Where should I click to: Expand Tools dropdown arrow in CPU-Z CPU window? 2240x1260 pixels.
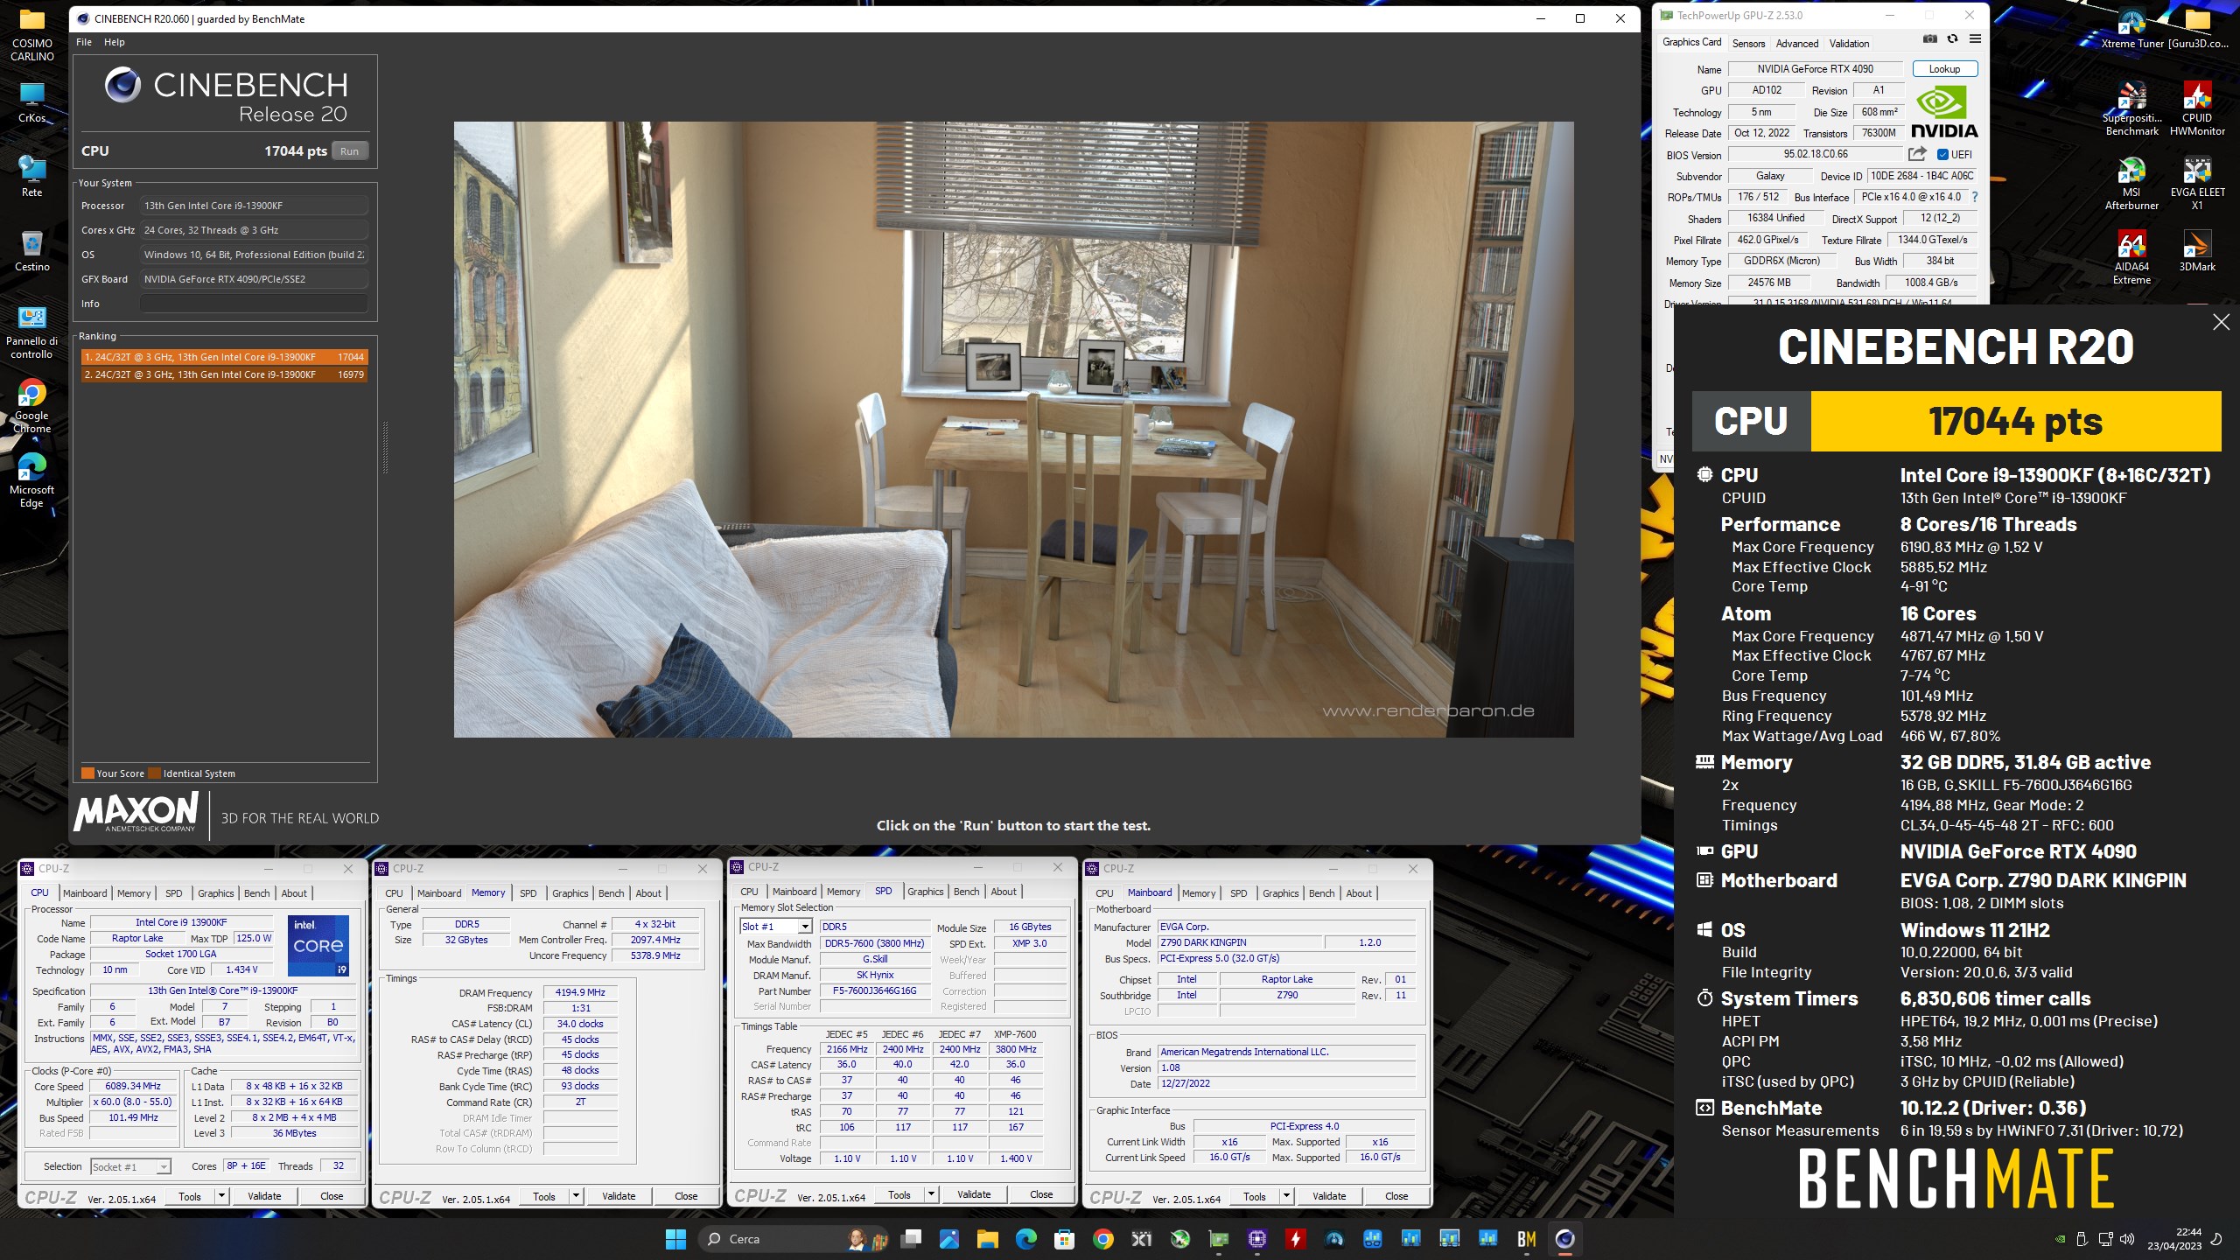coord(222,1196)
